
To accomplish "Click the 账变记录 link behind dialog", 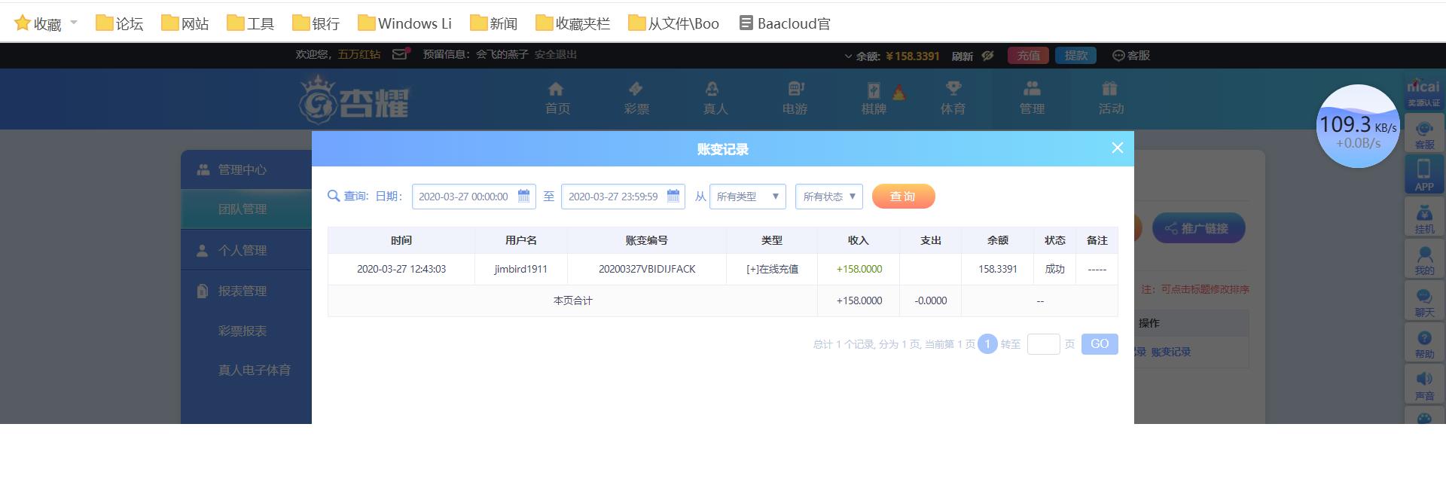I will click(1171, 352).
